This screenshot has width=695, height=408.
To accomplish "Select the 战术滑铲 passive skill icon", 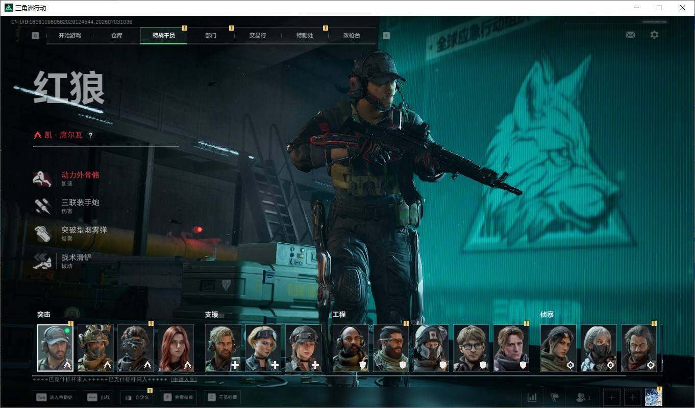I will [x=42, y=261].
